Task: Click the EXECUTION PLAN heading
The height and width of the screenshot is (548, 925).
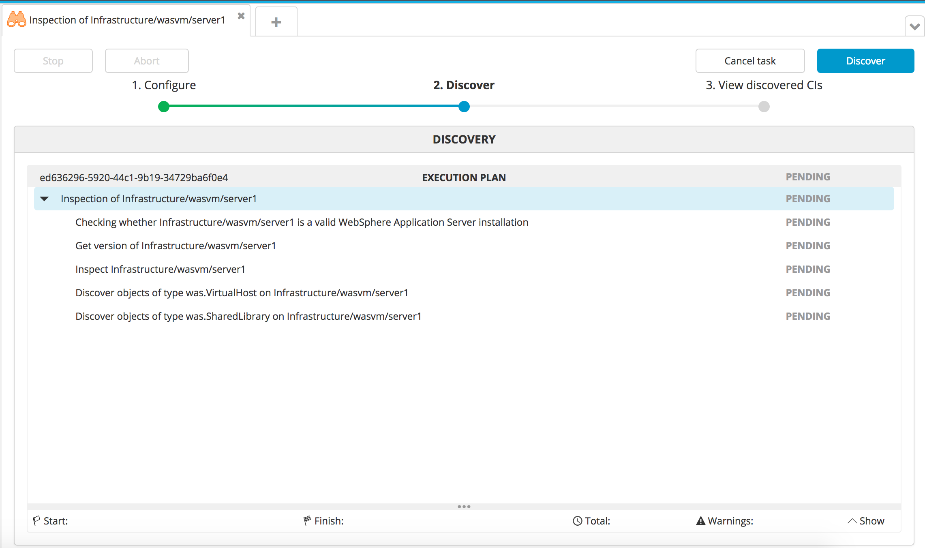Action: pyautogui.click(x=464, y=178)
